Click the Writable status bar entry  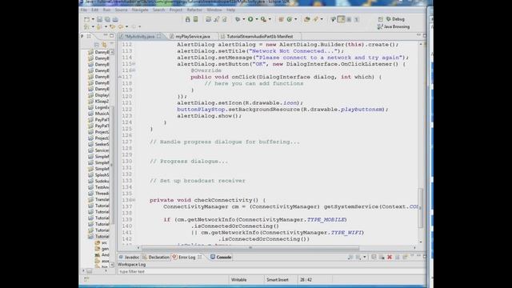(x=238, y=280)
